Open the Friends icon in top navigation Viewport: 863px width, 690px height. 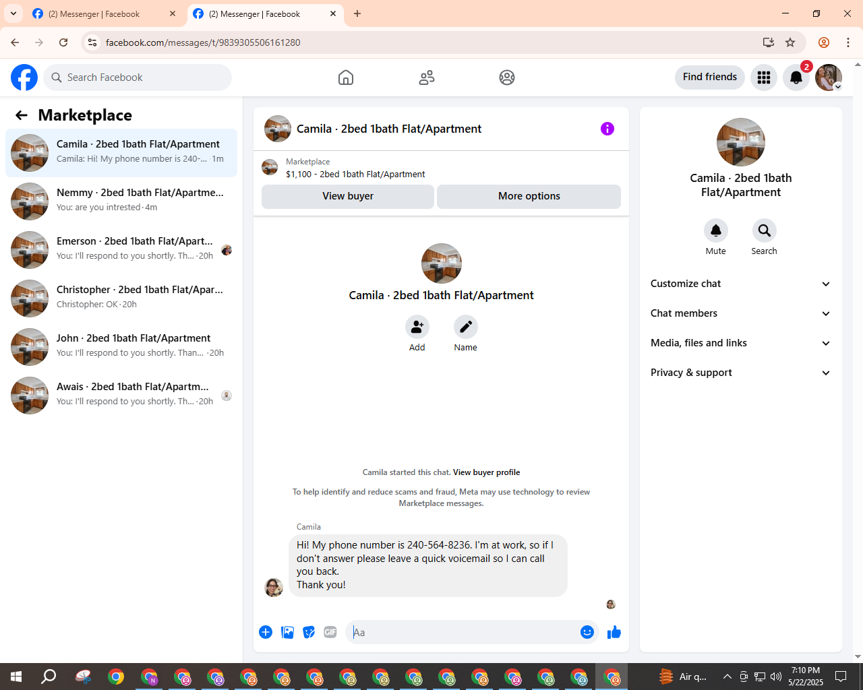(427, 77)
